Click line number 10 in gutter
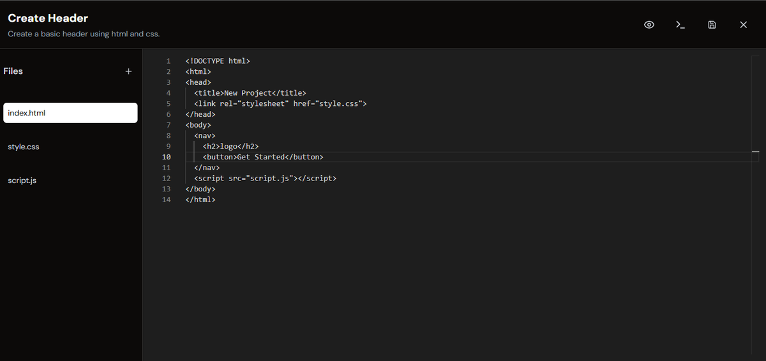This screenshot has height=361, width=766. point(167,157)
